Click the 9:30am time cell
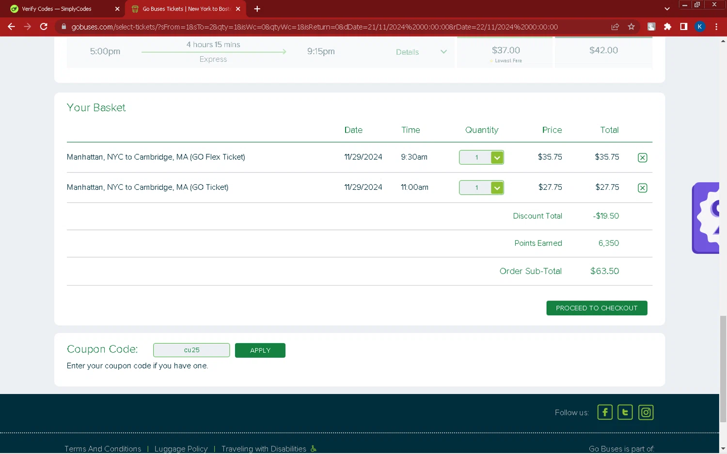The width and height of the screenshot is (727, 454). pyautogui.click(x=414, y=157)
